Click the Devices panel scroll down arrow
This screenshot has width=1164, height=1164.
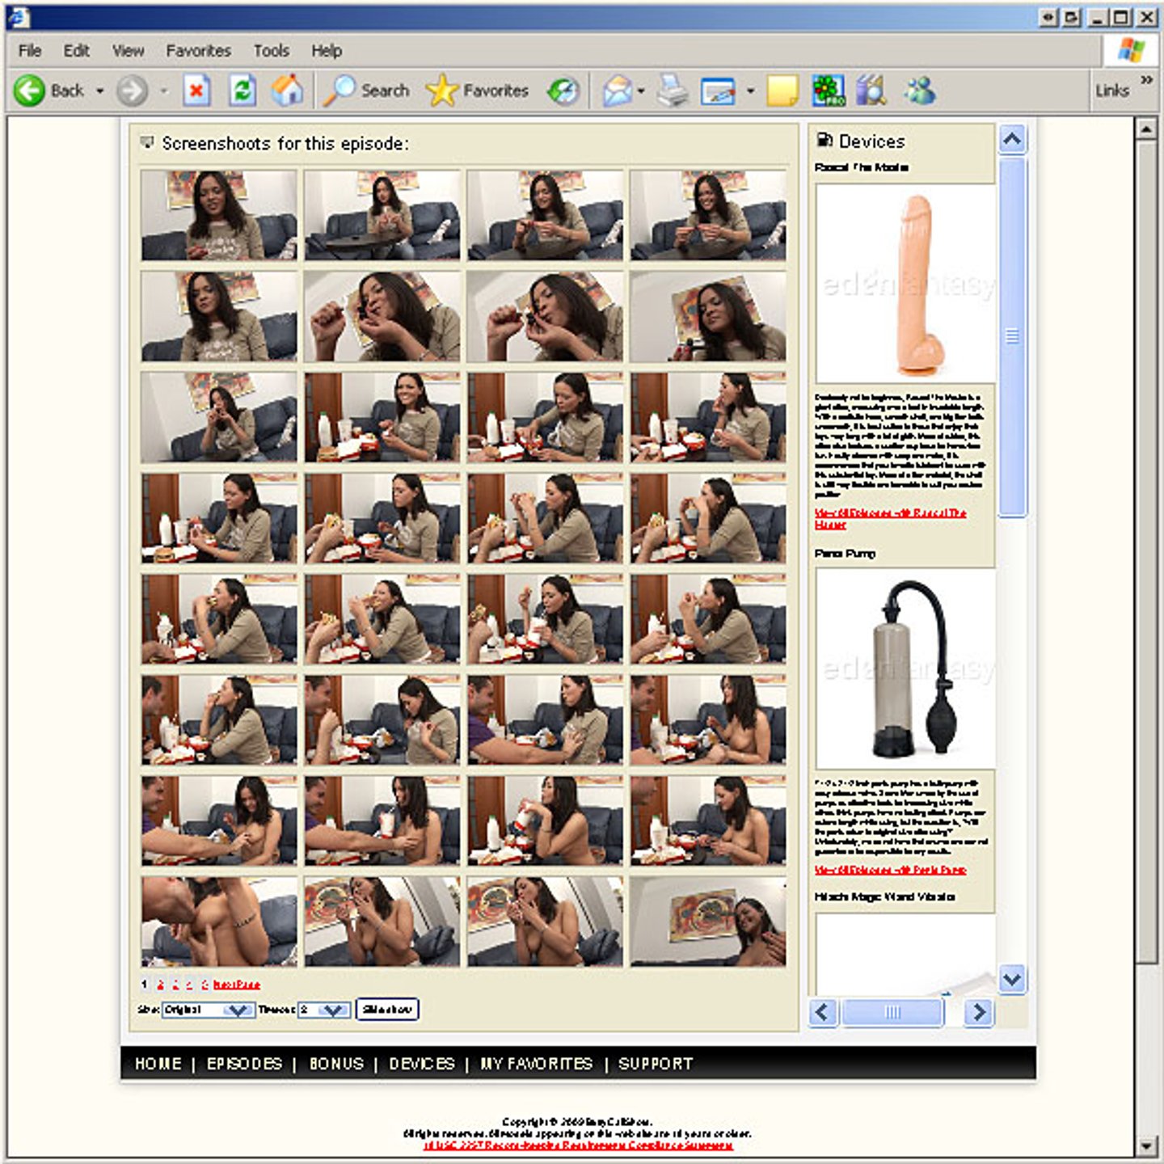pyautogui.click(x=1012, y=980)
